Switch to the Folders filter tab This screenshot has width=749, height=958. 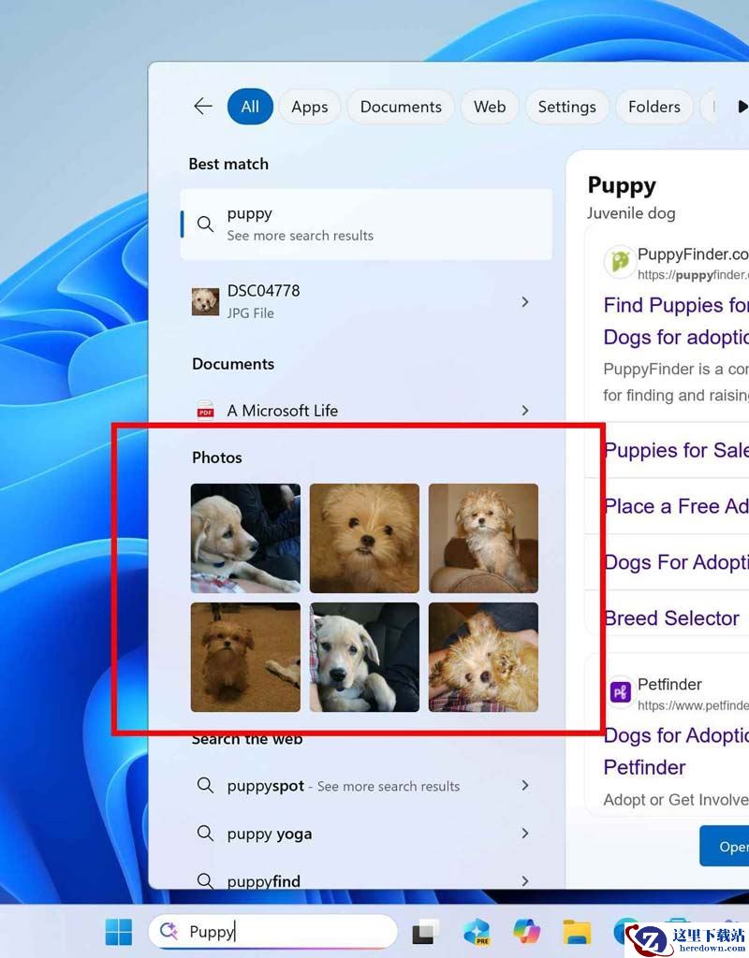pyautogui.click(x=654, y=107)
